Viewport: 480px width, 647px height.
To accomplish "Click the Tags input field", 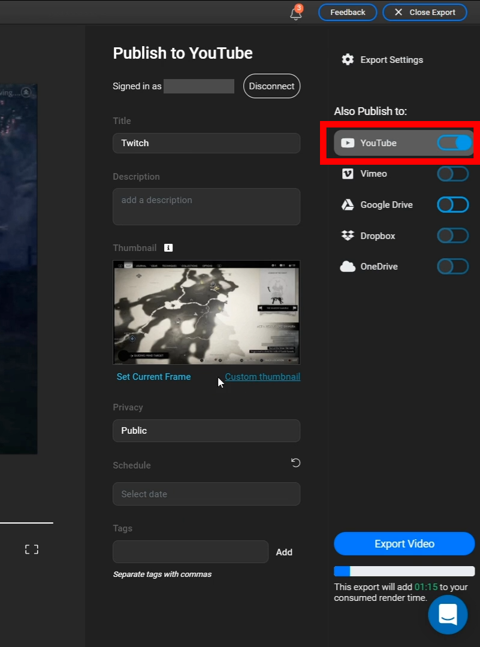I will tap(191, 552).
